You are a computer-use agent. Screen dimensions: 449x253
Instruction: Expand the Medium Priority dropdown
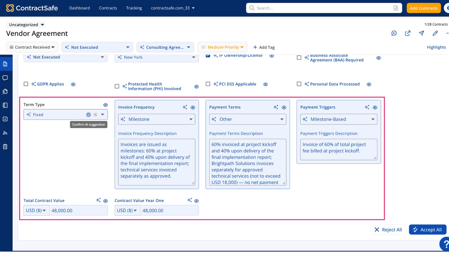click(x=222, y=47)
